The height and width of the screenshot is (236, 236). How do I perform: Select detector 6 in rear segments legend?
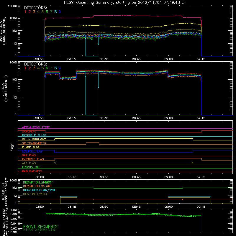[x=47, y=68]
